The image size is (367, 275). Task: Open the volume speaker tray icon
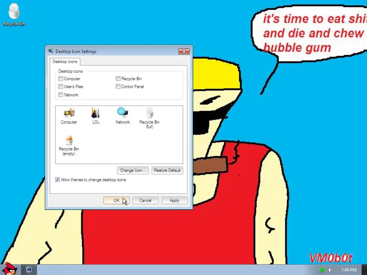tap(330, 270)
